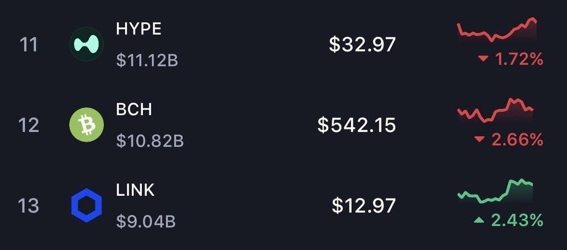The height and width of the screenshot is (250, 567).
Task: Click the HYPE coin logo icon
Action: [x=87, y=44]
